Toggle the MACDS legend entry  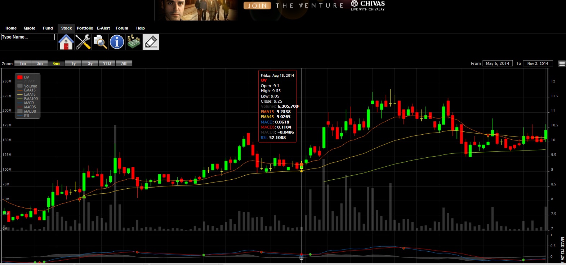[27, 107]
